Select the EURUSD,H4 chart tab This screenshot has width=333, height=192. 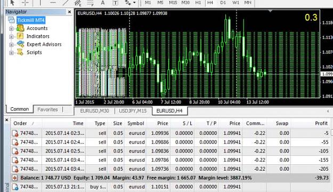click(169, 111)
